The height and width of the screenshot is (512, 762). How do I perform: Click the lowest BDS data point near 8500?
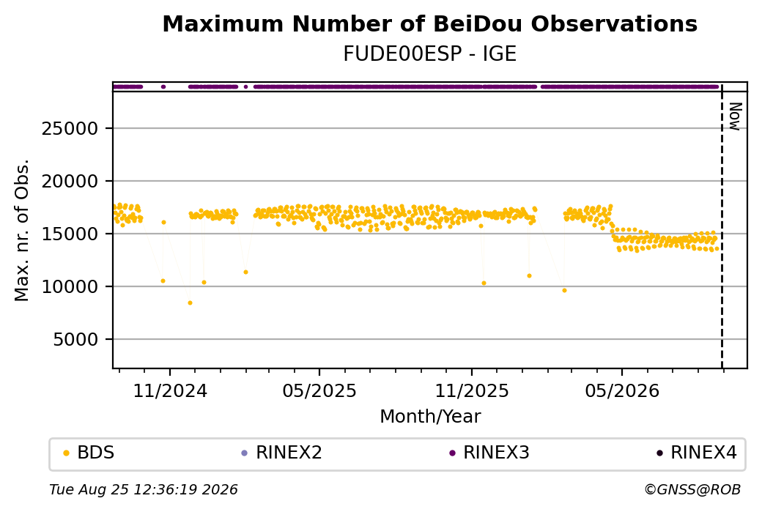190,303
